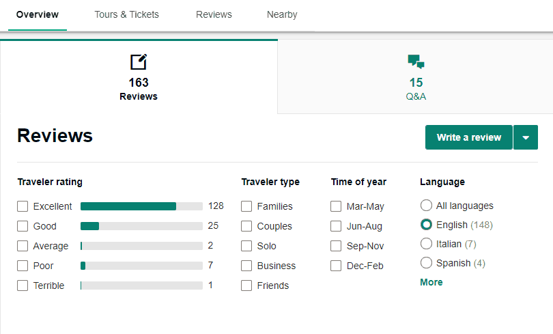553x334 pixels.
Task: Click the pencil-and-paper Reviews icon
Action: click(139, 61)
